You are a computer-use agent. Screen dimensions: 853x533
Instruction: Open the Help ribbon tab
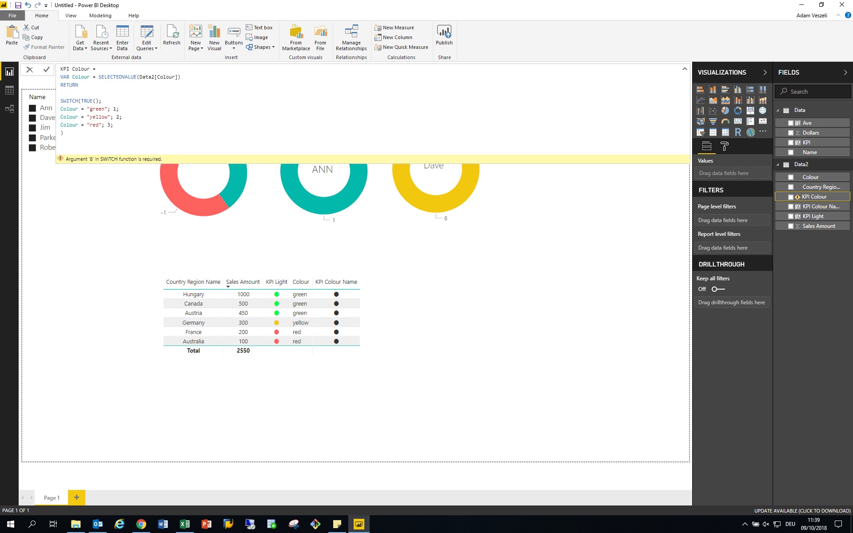click(x=133, y=16)
